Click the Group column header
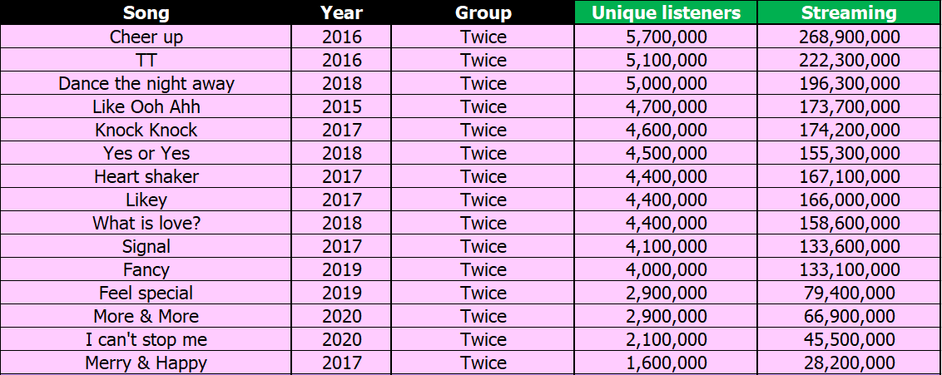Screen dimensions: 942x375 (483, 12)
